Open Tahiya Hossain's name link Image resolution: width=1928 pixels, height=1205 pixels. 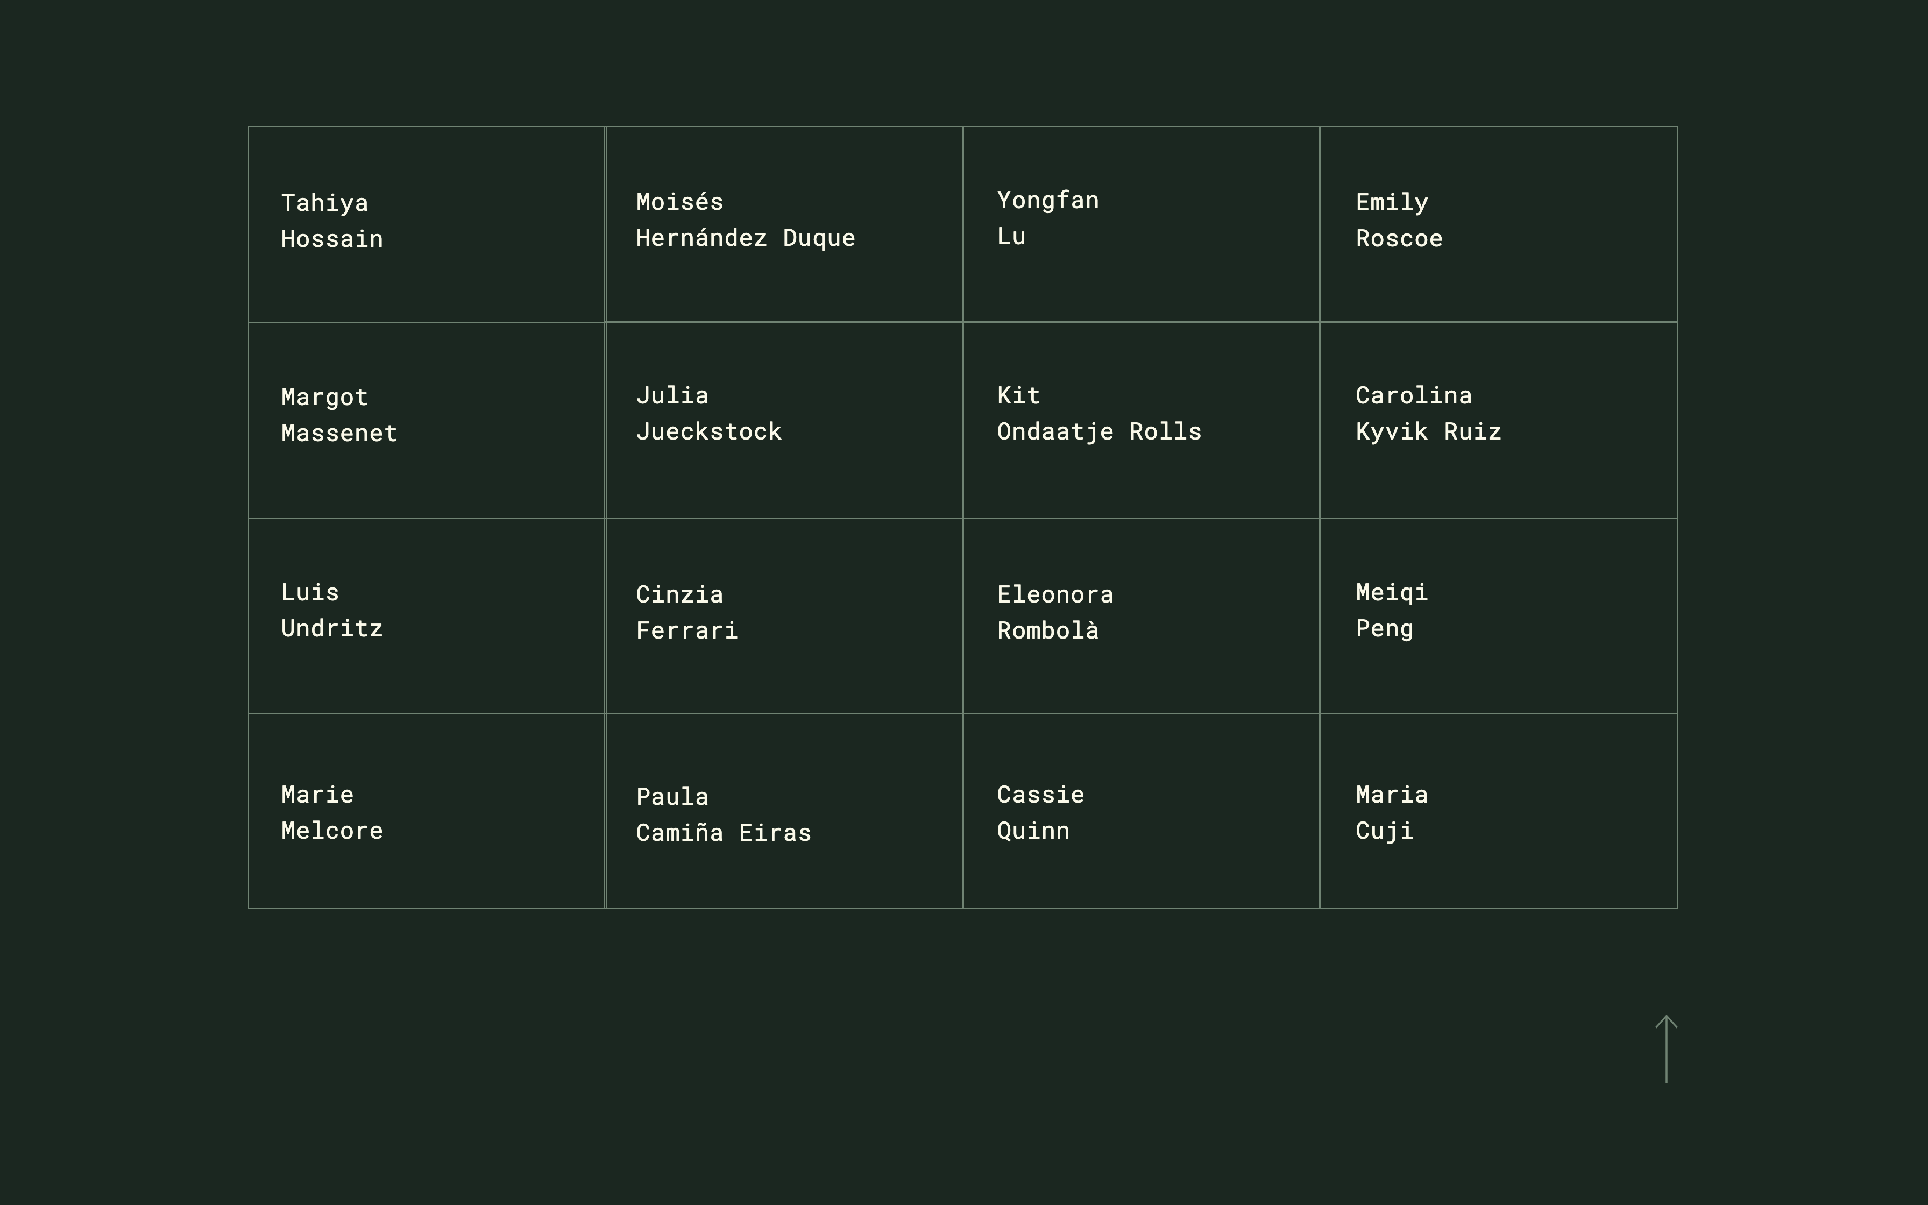pyautogui.click(x=331, y=221)
